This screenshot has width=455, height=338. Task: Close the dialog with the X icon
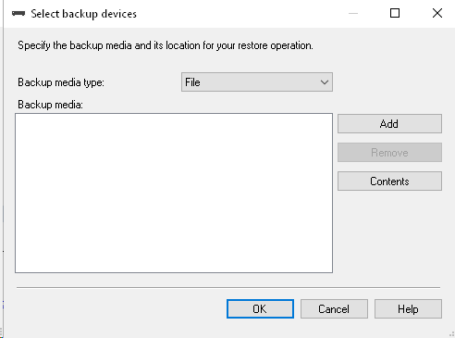(437, 13)
